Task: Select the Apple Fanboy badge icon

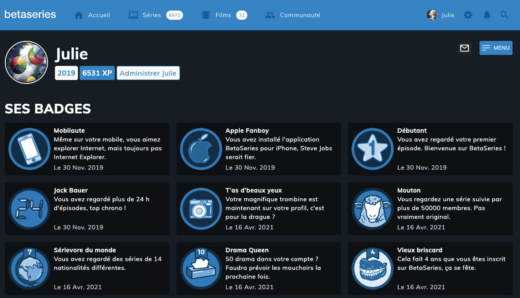Action: coord(201,149)
